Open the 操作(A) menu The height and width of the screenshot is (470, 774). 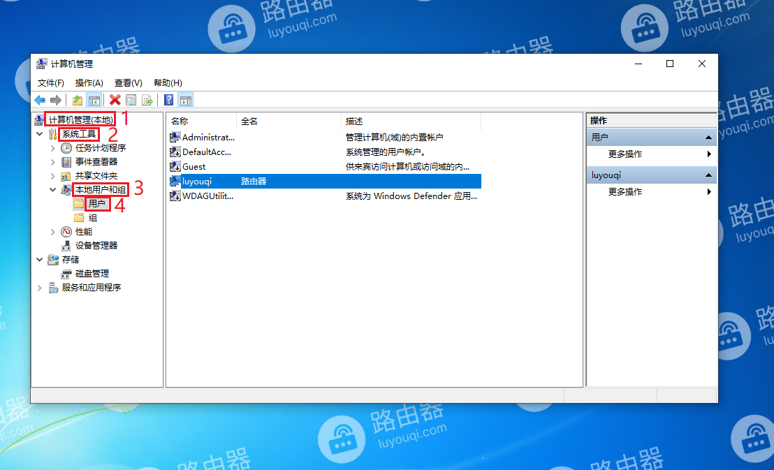[89, 83]
